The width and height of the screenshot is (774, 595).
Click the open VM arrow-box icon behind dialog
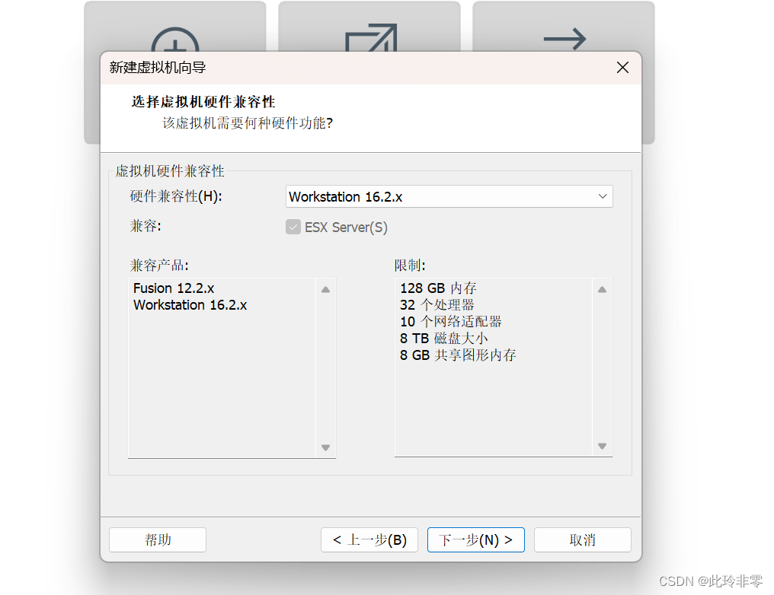click(371, 37)
